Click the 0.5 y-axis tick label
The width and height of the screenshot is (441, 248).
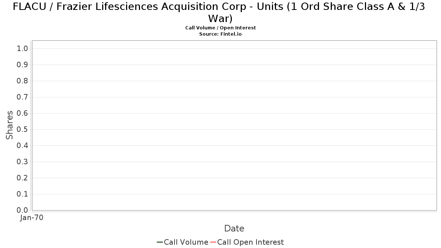pos(22,129)
